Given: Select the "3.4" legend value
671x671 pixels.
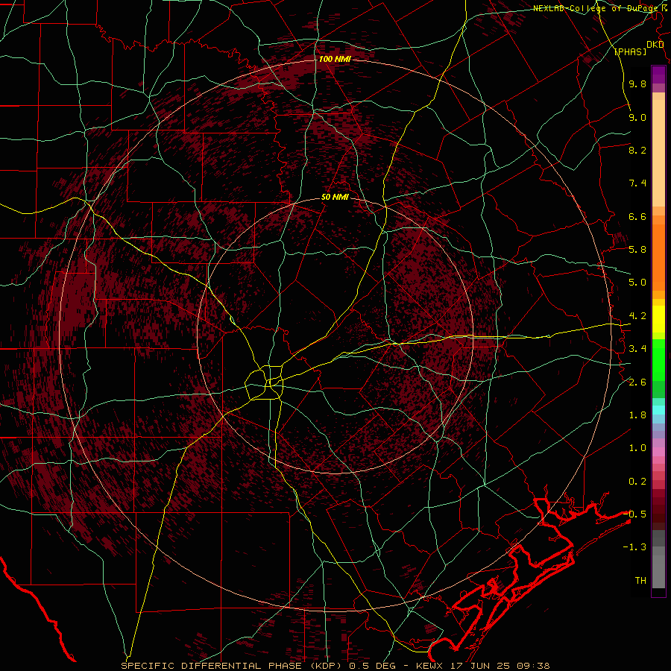Looking at the screenshot, I should [637, 349].
